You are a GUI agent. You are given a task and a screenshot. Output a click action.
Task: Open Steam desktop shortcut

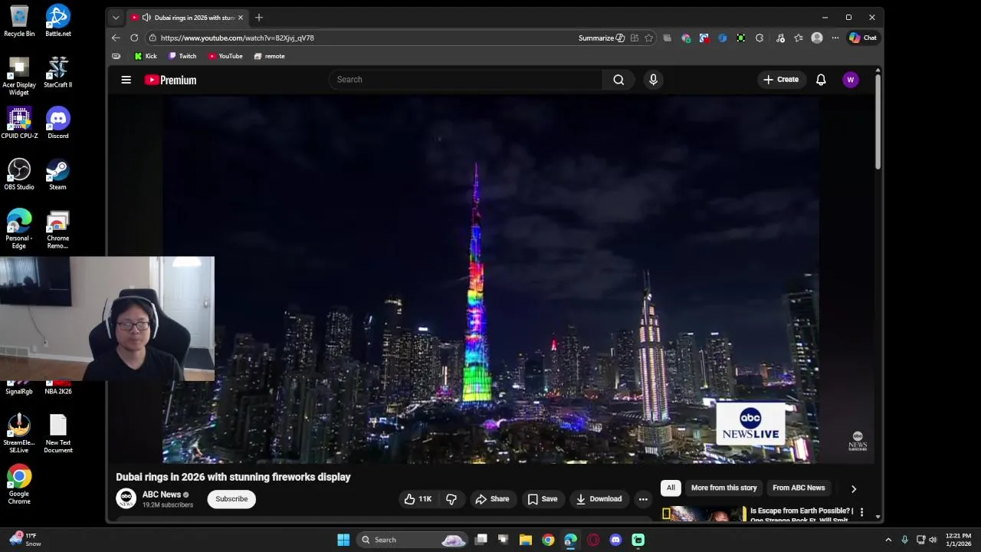[x=57, y=174]
